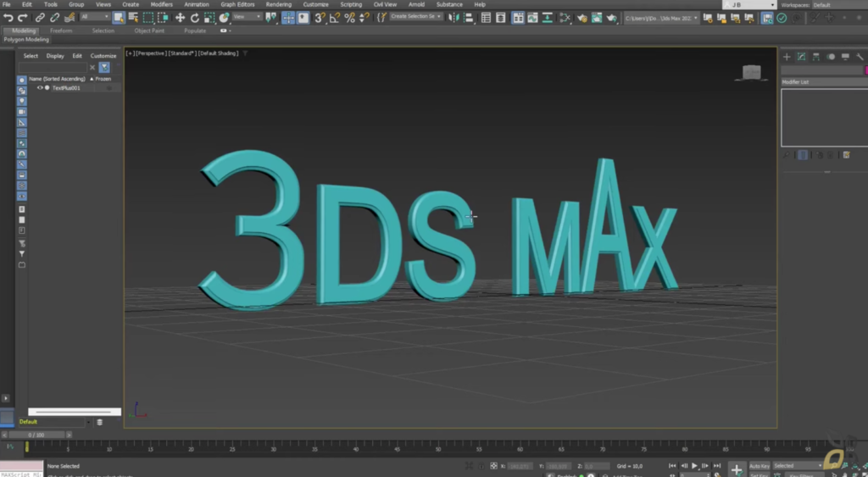Activate the Select and Scale tool

209,18
